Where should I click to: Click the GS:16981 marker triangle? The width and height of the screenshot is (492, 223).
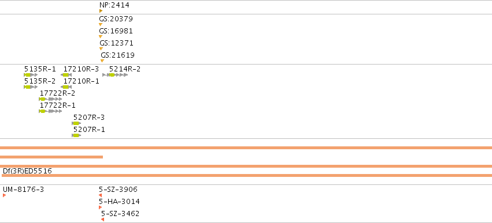point(101,37)
